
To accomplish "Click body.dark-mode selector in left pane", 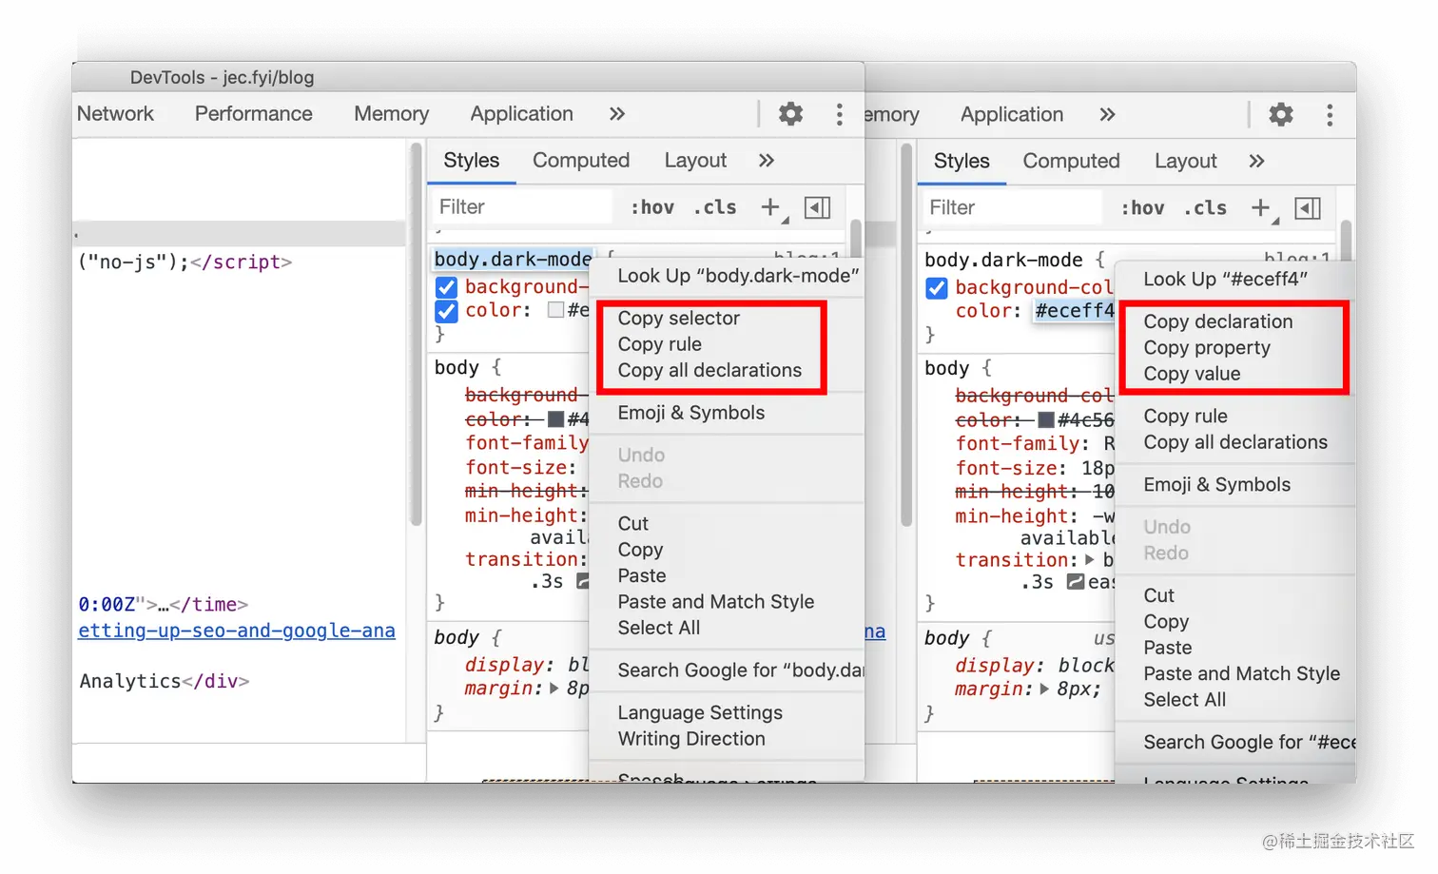I will 514,260.
